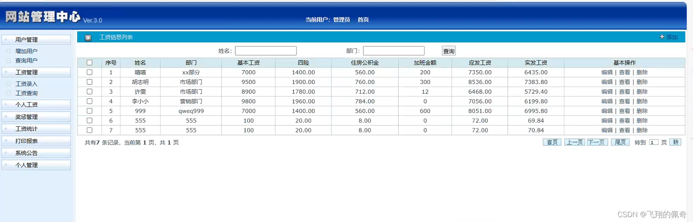Click the 8536.00 应发工资 cell
Viewport: 693px width, 222px height.
tap(480, 82)
